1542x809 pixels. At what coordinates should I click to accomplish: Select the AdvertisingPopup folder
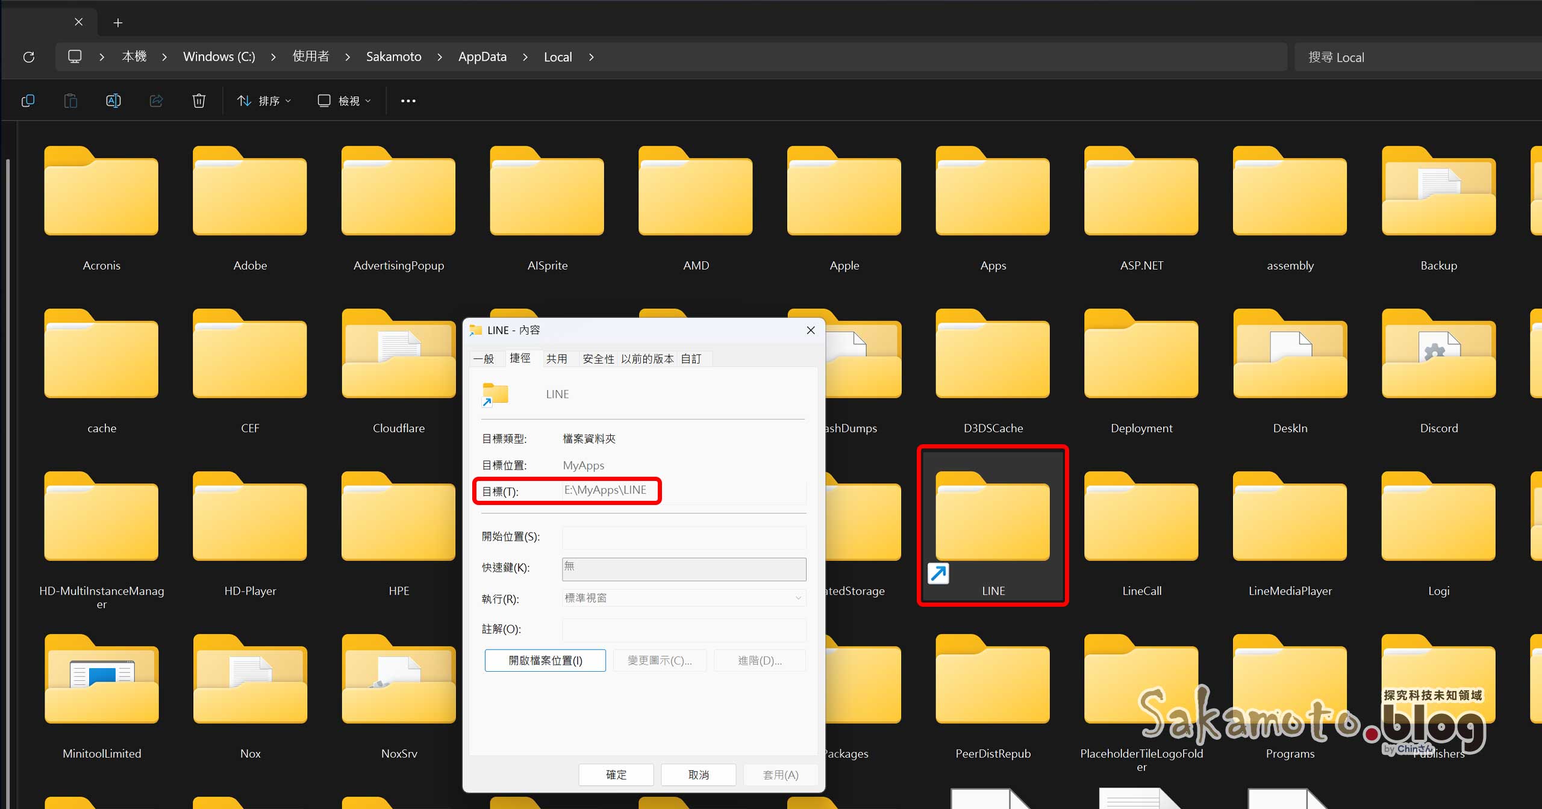coord(399,208)
